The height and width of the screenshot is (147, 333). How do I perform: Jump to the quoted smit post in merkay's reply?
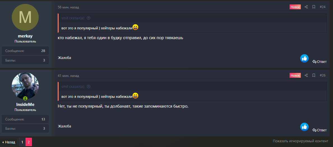point(89,18)
